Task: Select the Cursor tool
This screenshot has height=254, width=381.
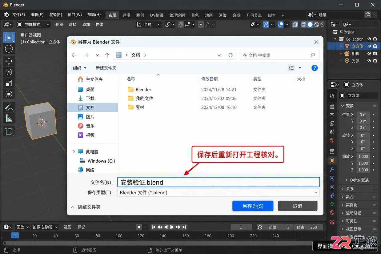Action: click(9, 49)
